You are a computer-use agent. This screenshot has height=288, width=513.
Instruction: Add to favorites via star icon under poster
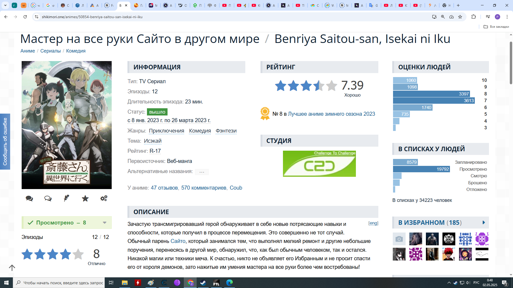(x=85, y=198)
